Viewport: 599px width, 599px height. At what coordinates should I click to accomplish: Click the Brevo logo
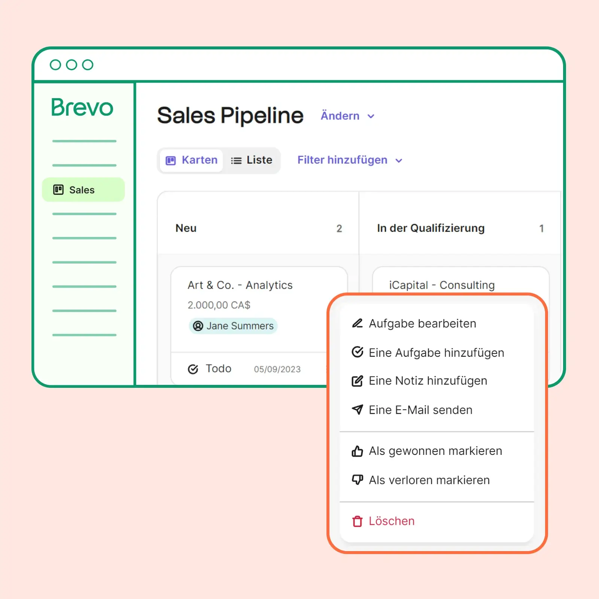click(82, 107)
